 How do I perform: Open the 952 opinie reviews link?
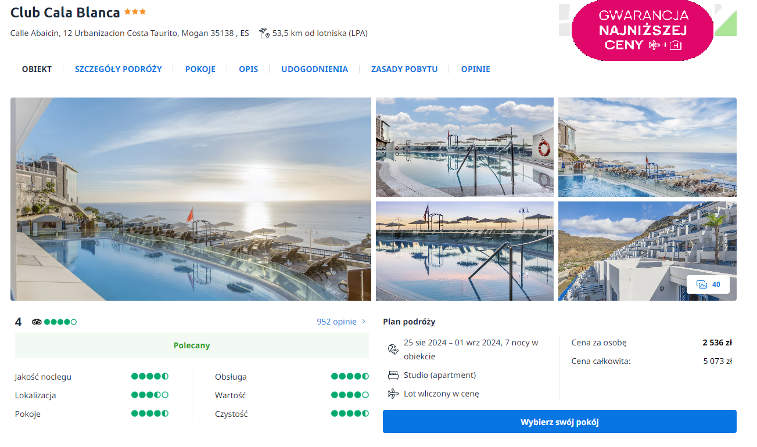336,322
